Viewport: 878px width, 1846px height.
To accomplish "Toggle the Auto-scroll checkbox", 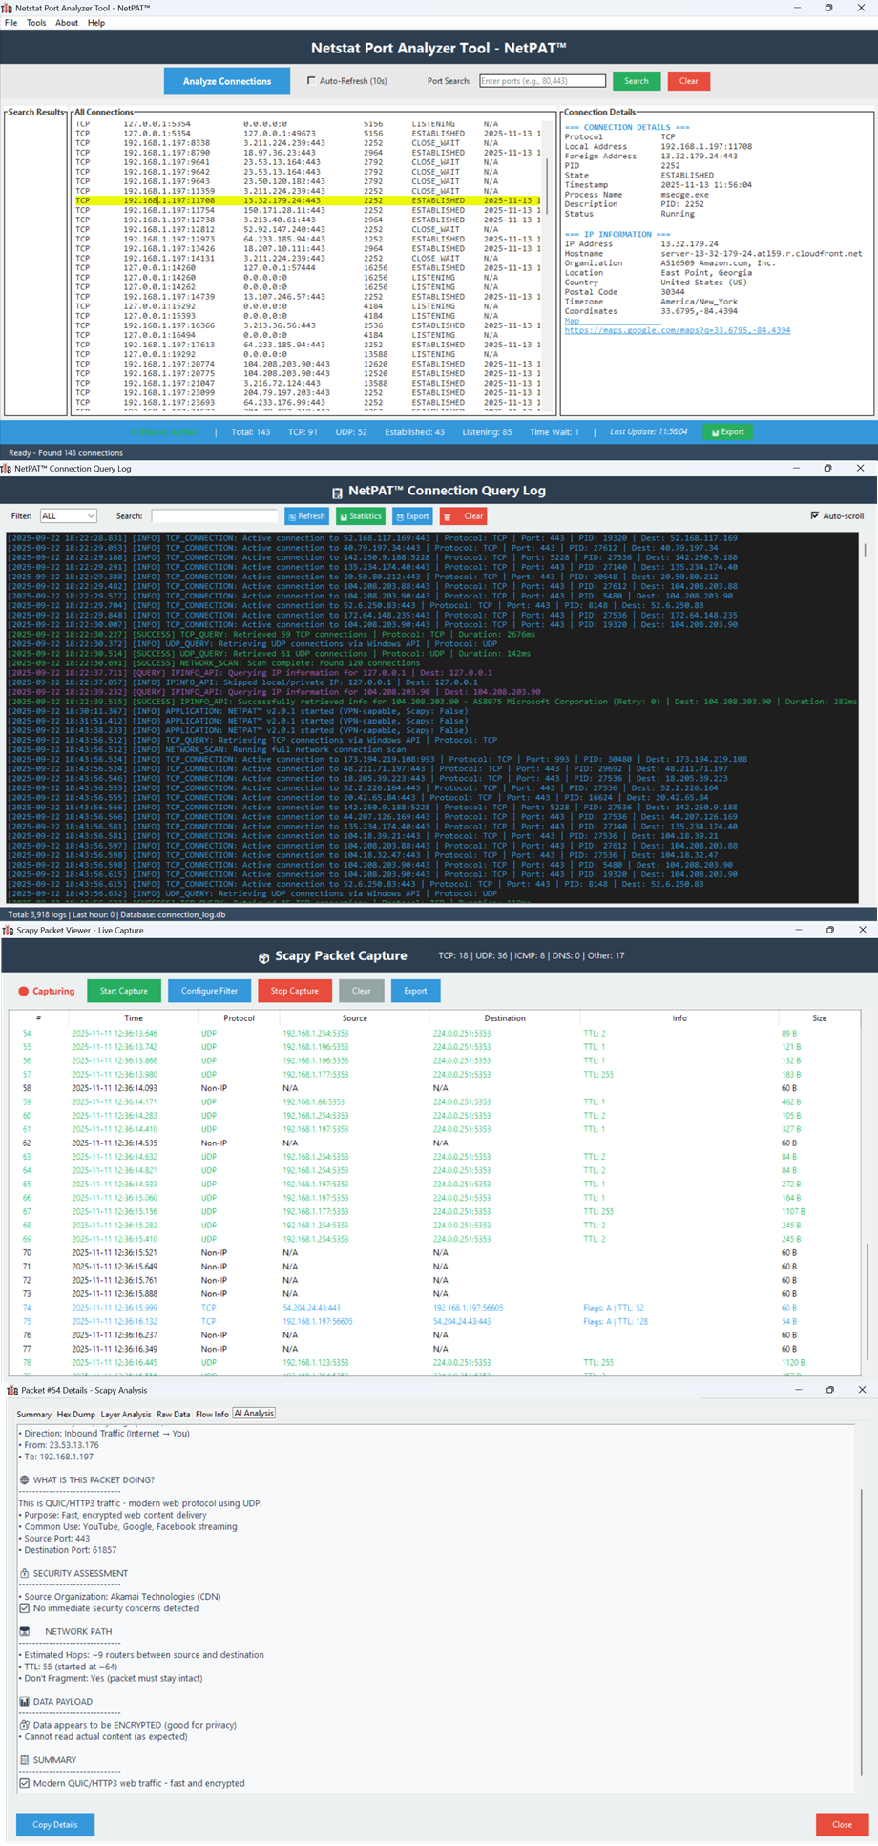I will pyautogui.click(x=815, y=515).
